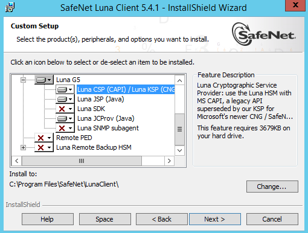Viewport: 308px width, 233px height.
Task: Close the InstallShield Wizard window
Action: point(295,5)
